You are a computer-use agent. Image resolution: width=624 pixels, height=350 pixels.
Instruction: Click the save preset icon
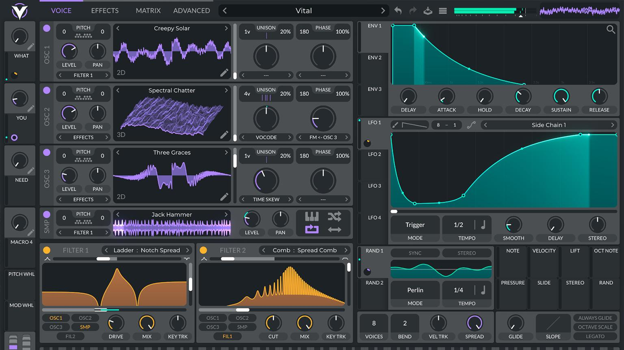click(428, 11)
